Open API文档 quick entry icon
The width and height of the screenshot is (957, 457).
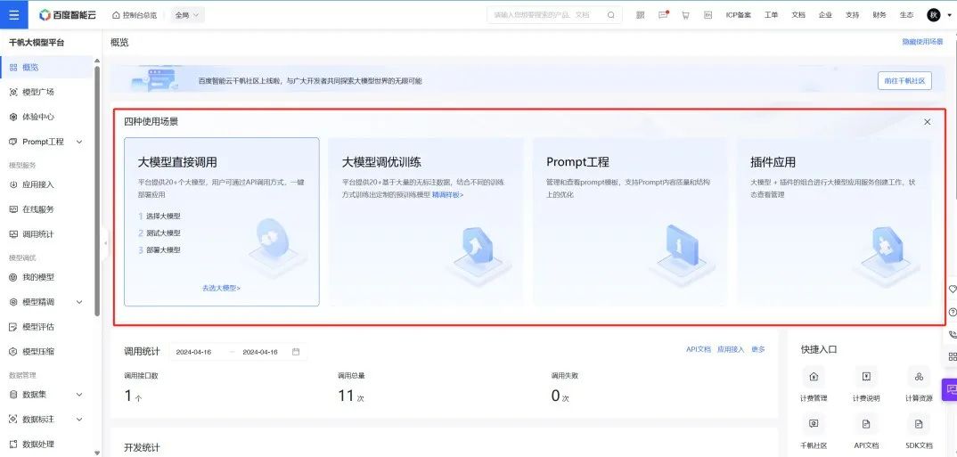click(866, 423)
